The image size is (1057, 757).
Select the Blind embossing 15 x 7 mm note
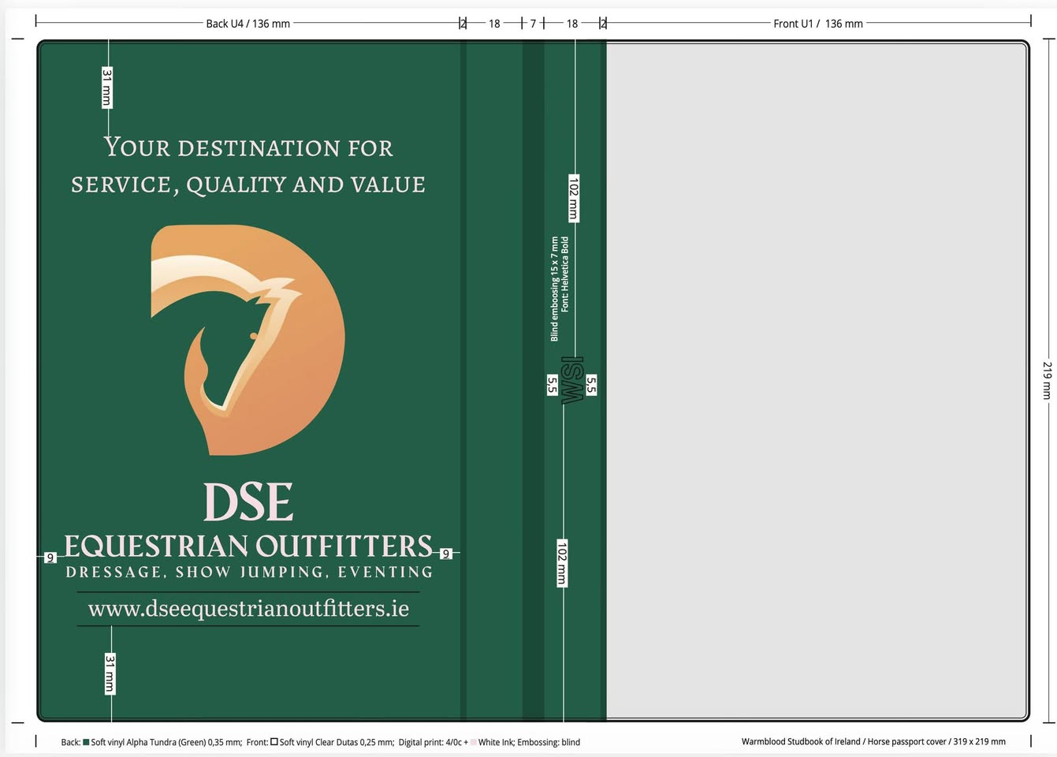pos(555,289)
